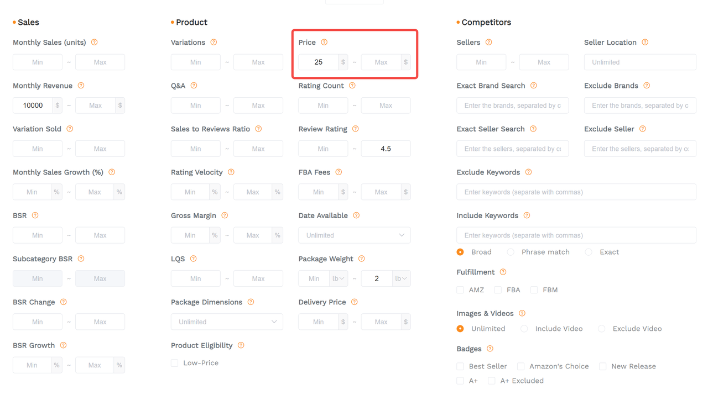The image size is (708, 395).
Task: Open the Date Available dropdown
Action: 354,235
